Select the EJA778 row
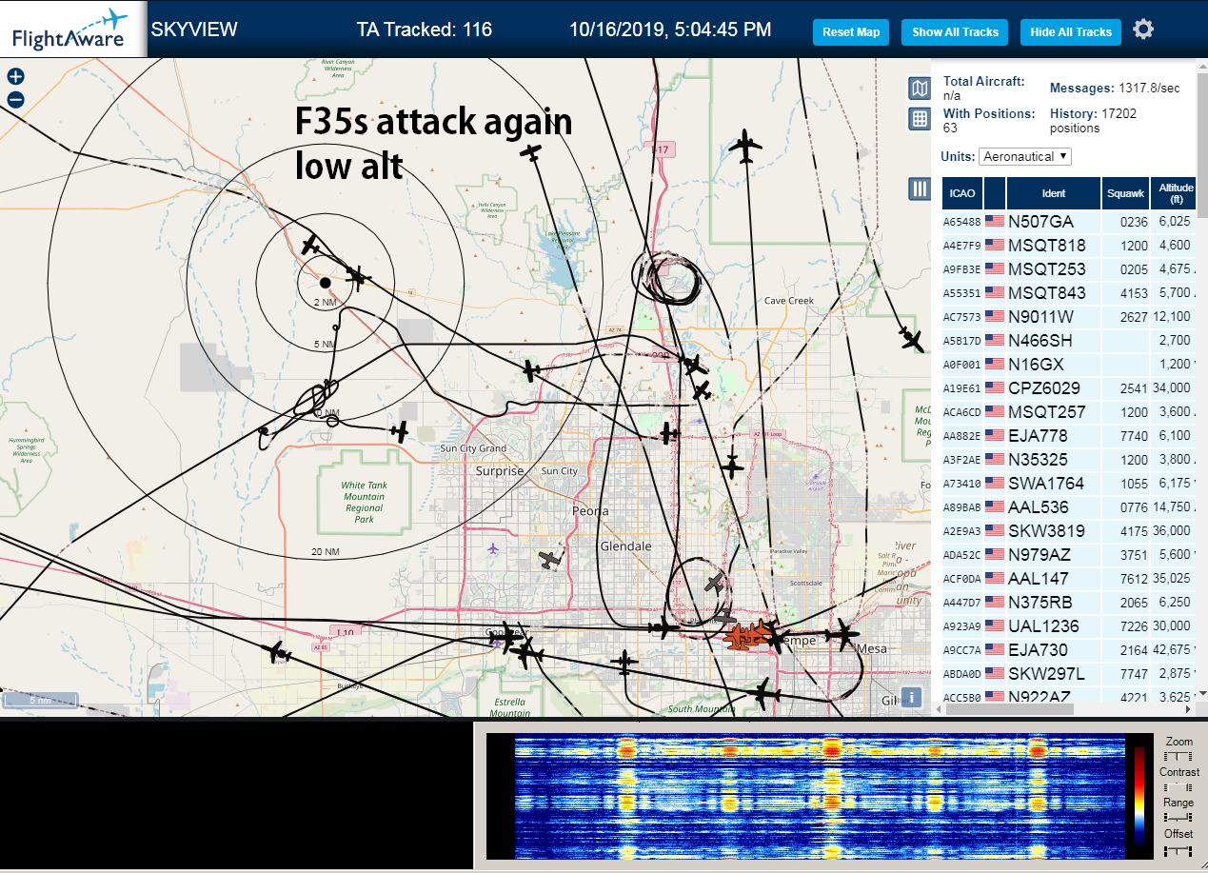This screenshot has width=1208, height=873. click(1068, 435)
